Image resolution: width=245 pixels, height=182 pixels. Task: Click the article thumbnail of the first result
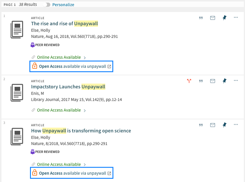[x=17, y=29]
